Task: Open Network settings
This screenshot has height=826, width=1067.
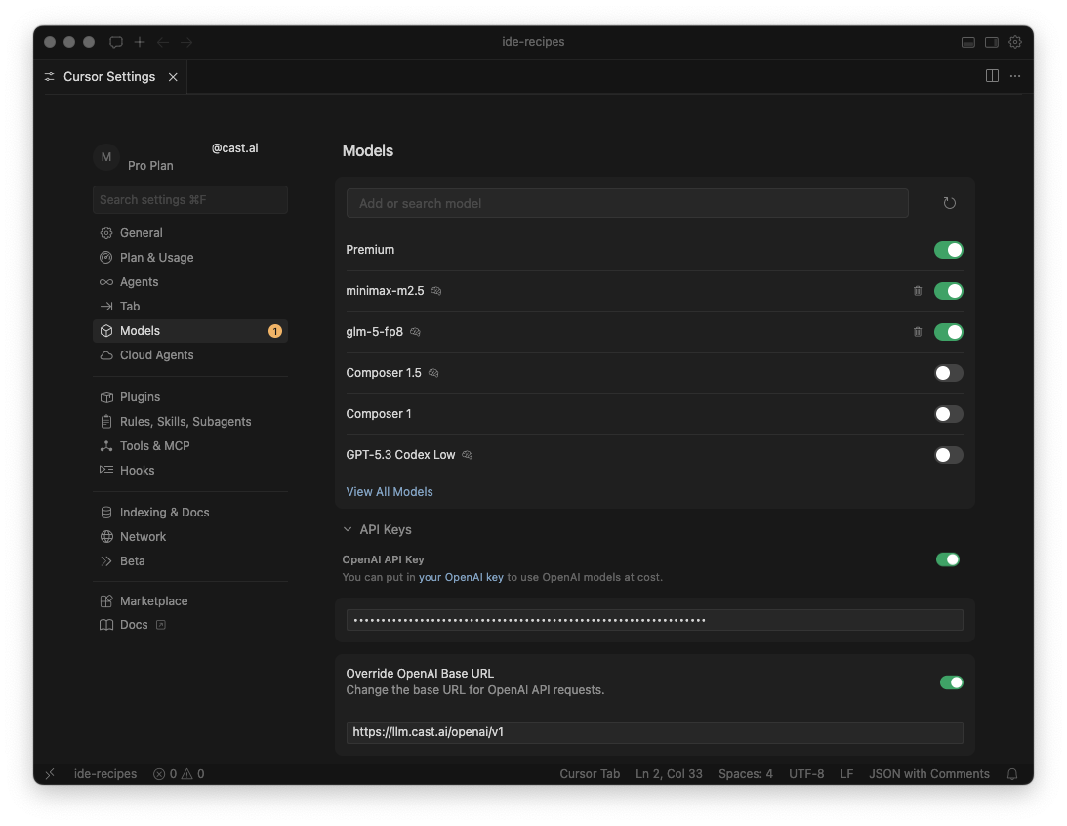Action: (189, 537)
